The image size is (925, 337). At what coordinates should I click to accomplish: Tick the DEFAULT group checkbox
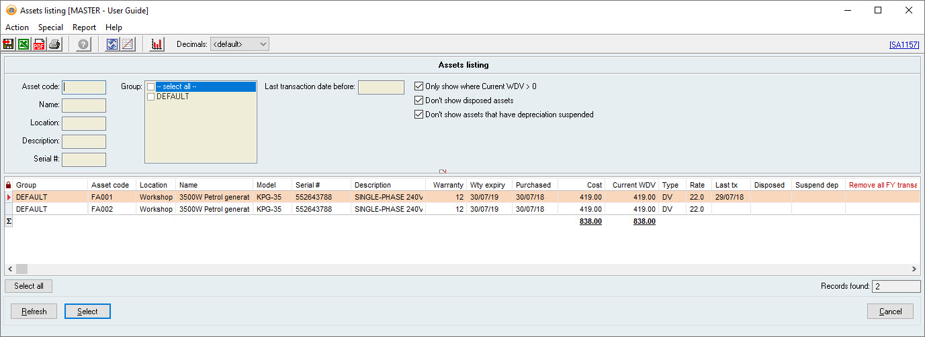151,96
